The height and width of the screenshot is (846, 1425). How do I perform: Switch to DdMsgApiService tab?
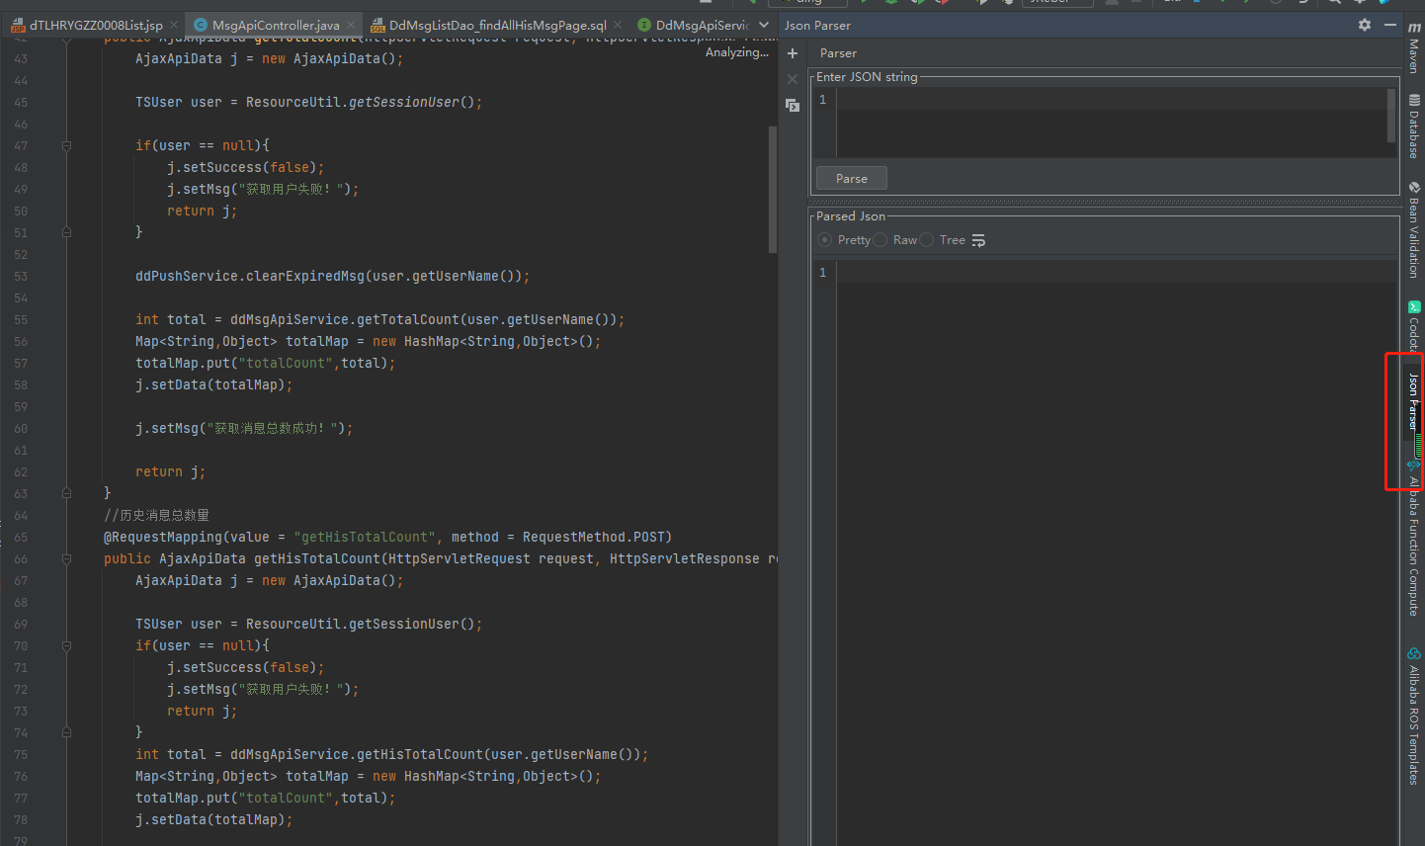[x=694, y=25]
